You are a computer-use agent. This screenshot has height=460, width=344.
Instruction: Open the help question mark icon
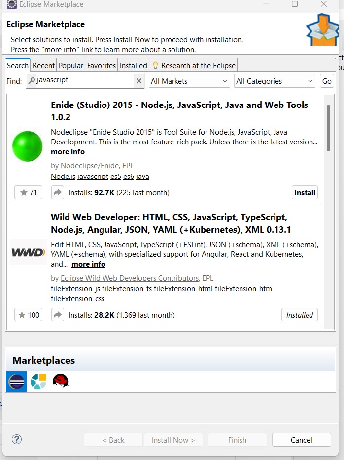click(17, 439)
